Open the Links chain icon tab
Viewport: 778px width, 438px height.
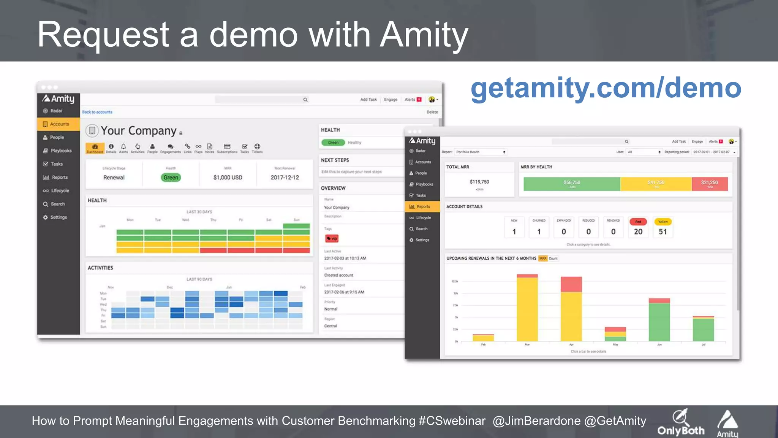click(x=188, y=148)
